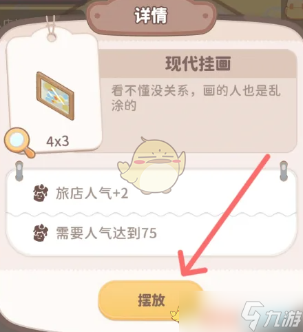Tap the 摆放 place button

coord(151,300)
